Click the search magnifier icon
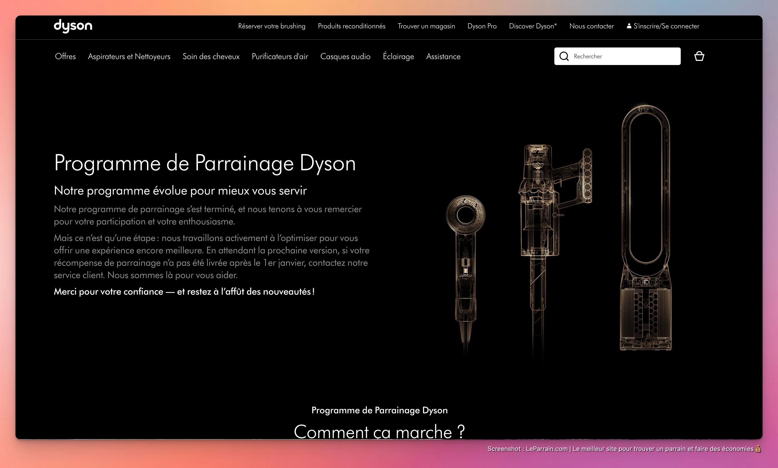This screenshot has width=778, height=468. [564, 56]
